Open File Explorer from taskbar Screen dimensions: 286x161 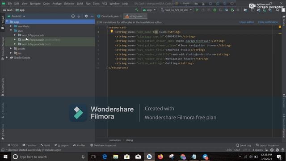[116, 157]
